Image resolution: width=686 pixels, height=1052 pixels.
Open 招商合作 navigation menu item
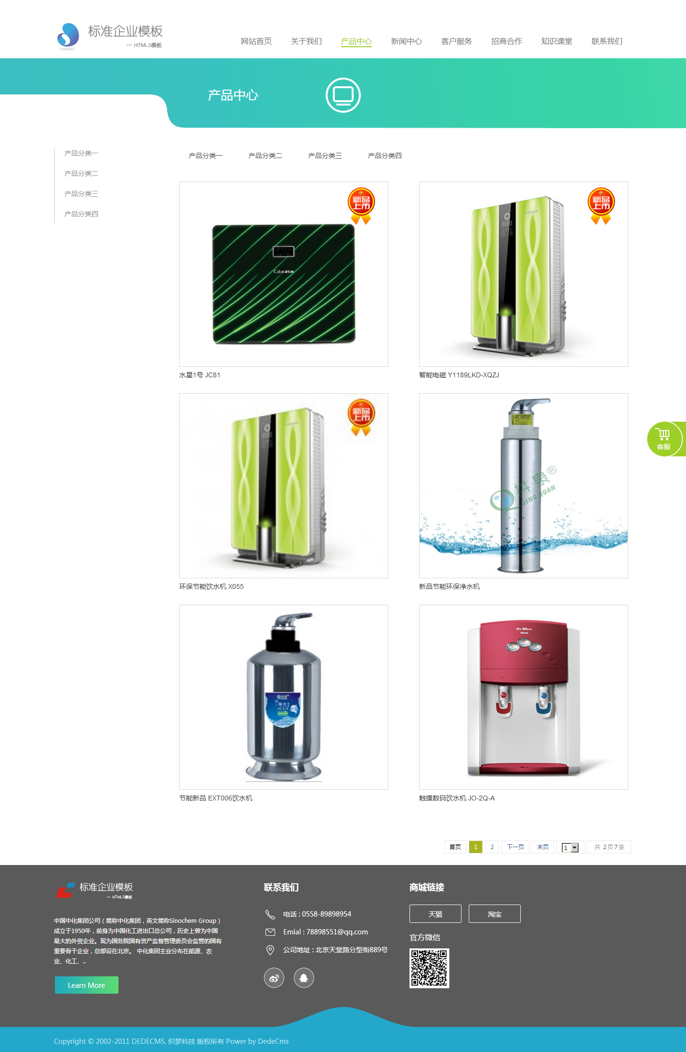tap(506, 41)
